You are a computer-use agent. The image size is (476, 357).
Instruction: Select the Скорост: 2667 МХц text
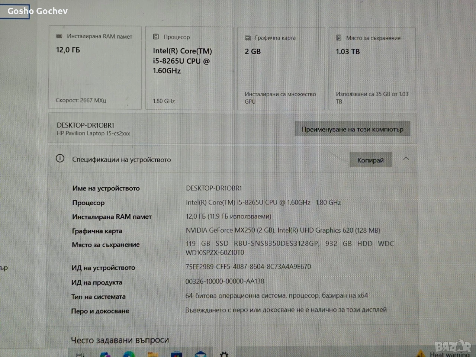[x=81, y=100]
